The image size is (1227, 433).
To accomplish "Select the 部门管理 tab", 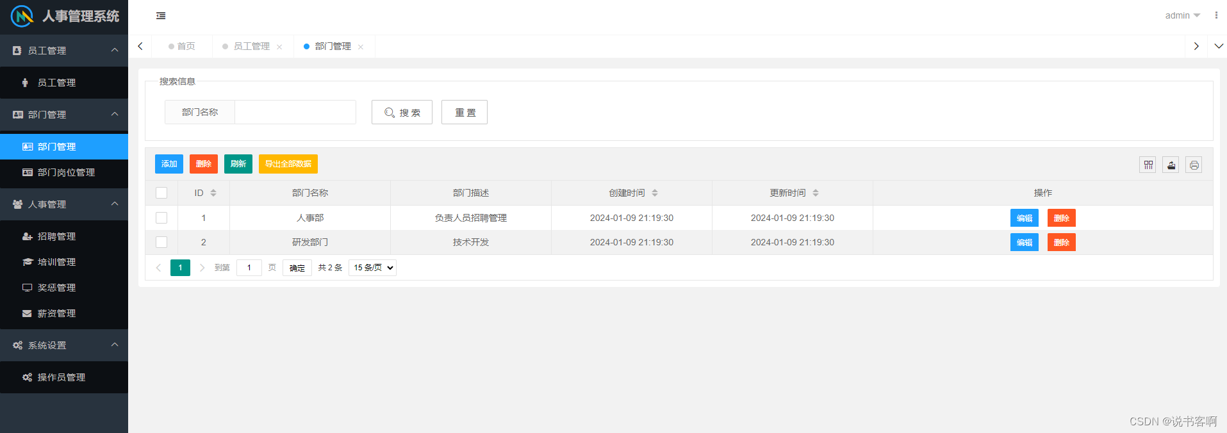I will [x=333, y=46].
